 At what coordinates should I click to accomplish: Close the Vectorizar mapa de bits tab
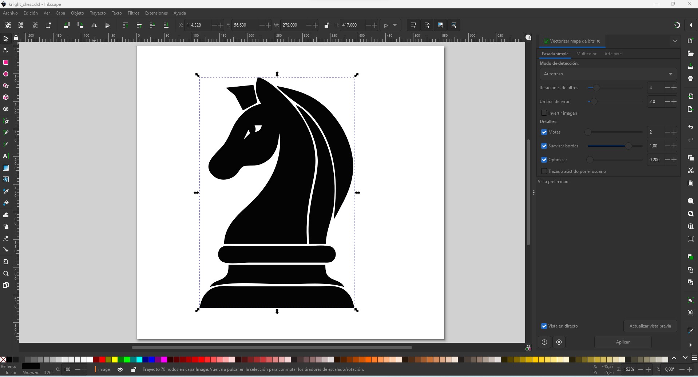(x=598, y=41)
